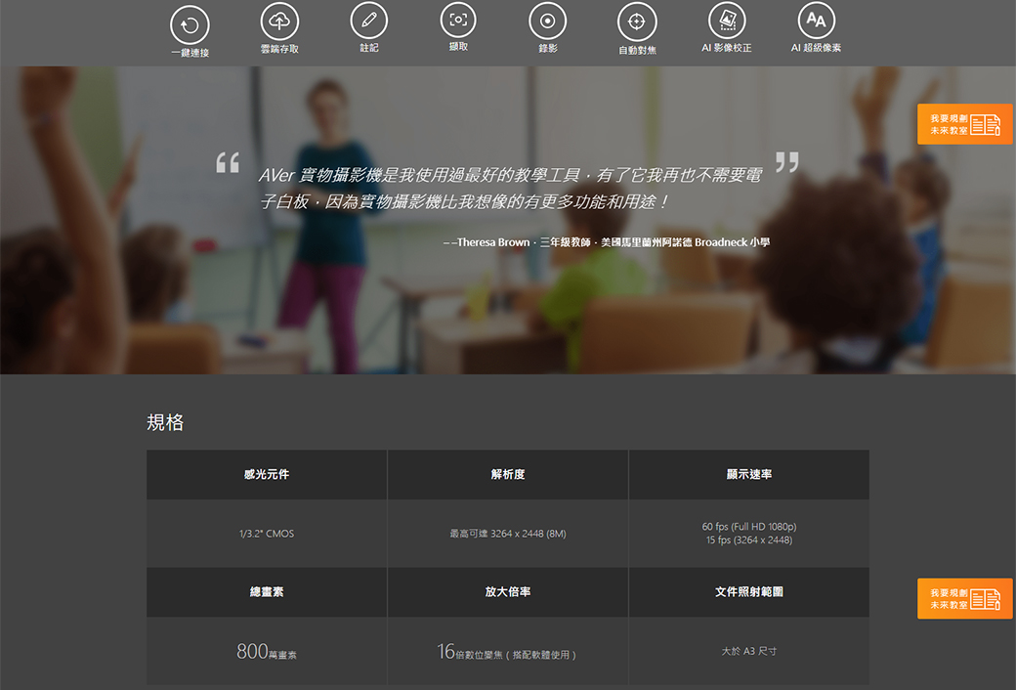Click the 放大倍率 table header

pos(508,592)
